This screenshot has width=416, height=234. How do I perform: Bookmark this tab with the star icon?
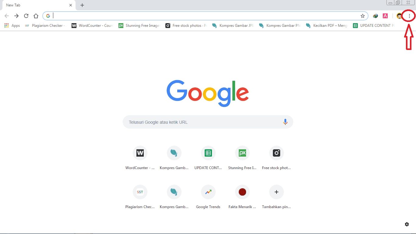tap(363, 16)
